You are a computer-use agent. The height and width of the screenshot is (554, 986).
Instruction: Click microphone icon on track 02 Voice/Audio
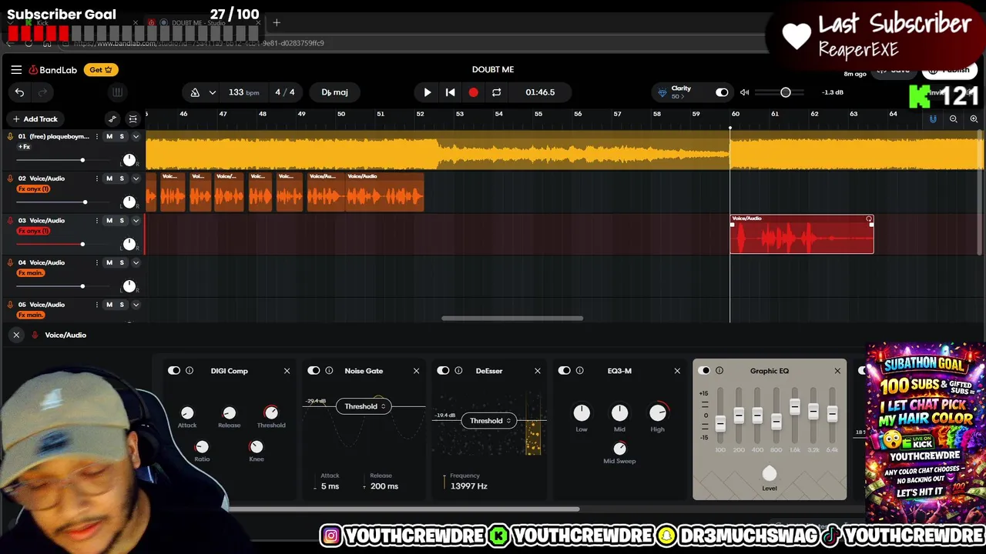[x=10, y=179]
